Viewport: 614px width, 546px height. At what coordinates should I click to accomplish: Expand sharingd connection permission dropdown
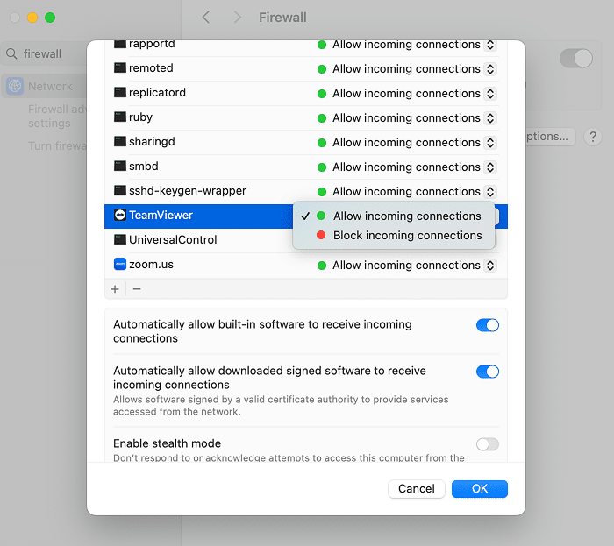(407, 142)
